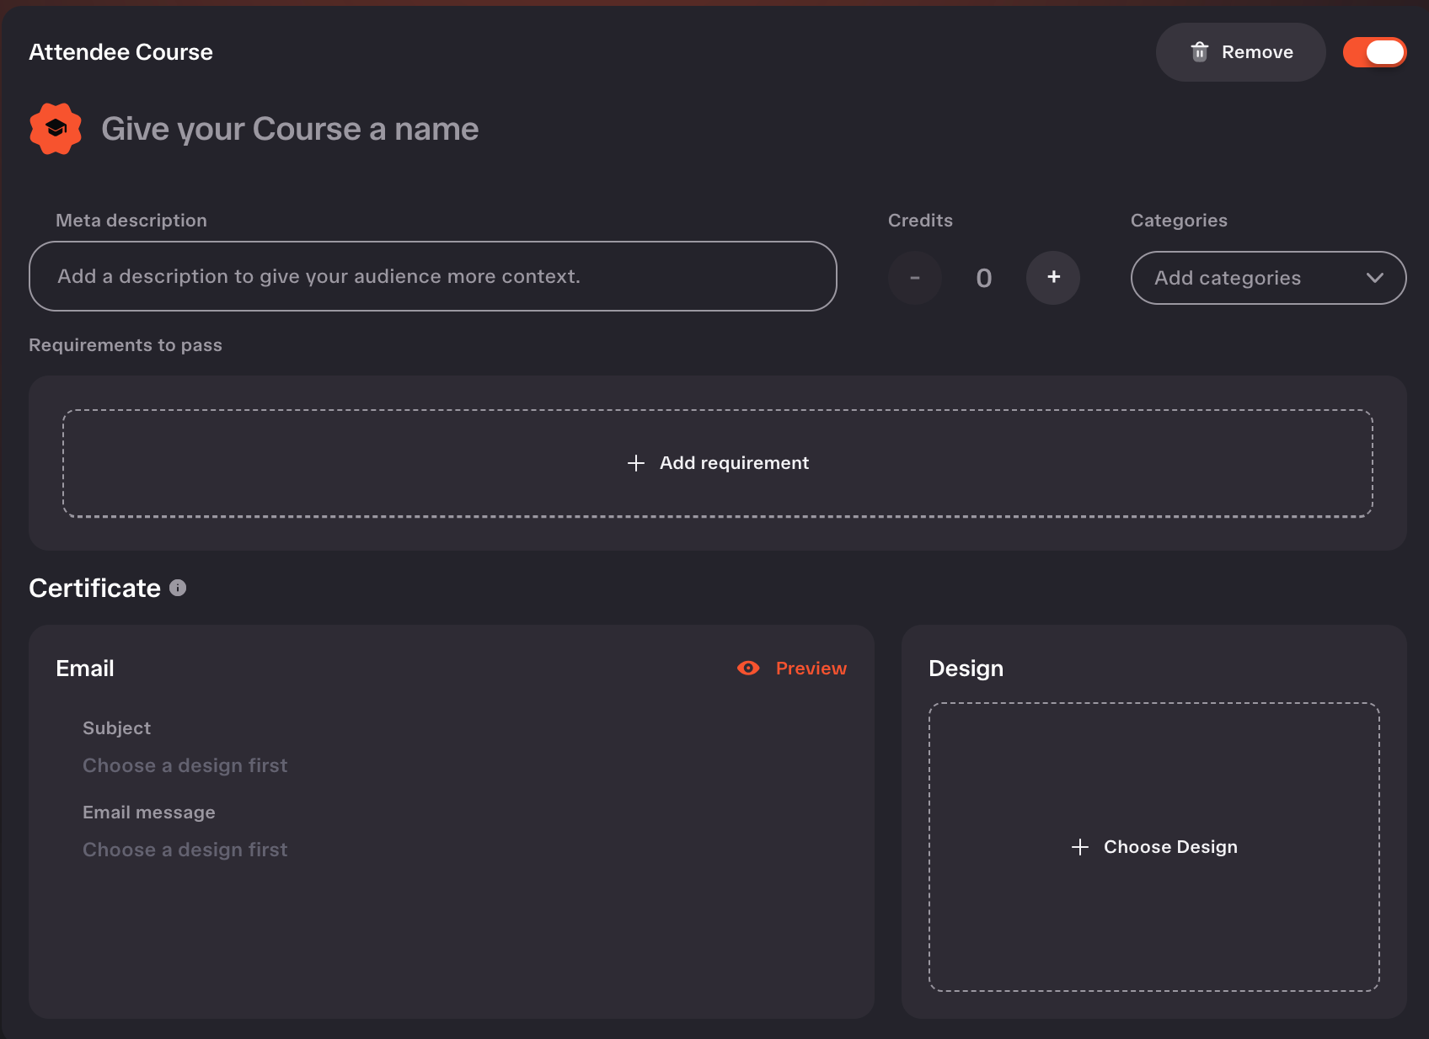Click plus icon beside Add requirement
Screen dimensions: 1429x1039
point(636,463)
